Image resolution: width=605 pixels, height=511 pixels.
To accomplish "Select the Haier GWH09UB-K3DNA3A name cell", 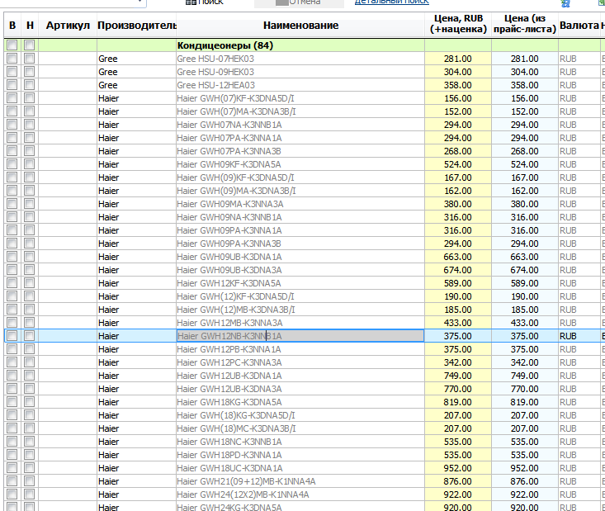I will [300, 270].
